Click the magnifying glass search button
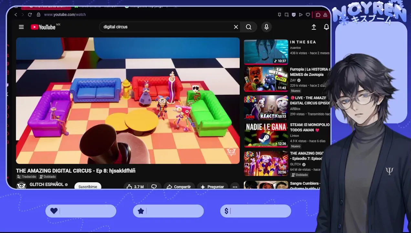 click(248, 27)
